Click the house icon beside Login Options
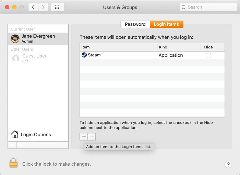Screen dimensions: 240x175 coord(14,134)
